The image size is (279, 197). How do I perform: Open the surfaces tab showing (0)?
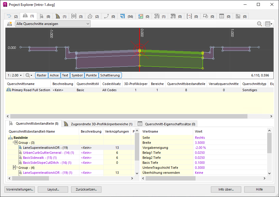point(144,16)
